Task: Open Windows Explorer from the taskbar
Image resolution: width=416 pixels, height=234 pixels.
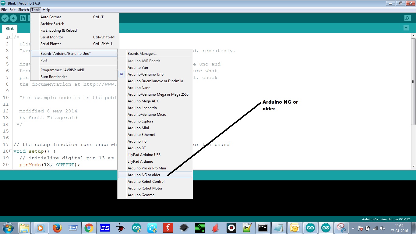Action: (x=24, y=228)
